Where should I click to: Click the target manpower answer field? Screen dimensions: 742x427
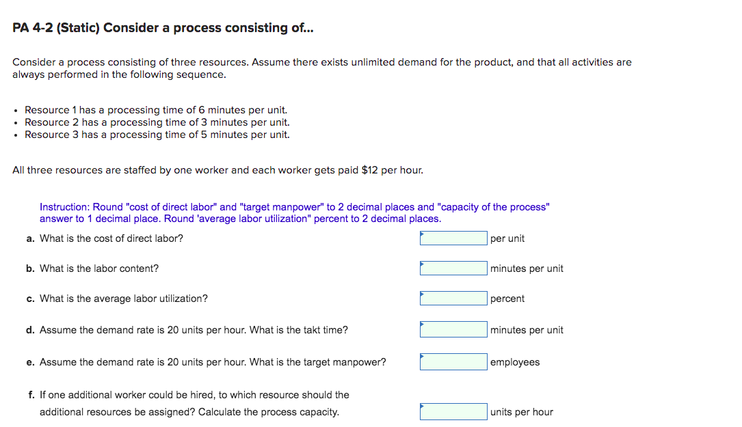pos(453,361)
